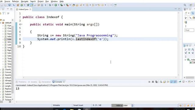Click the Previous Annotation toolbar icon

point(93,5)
